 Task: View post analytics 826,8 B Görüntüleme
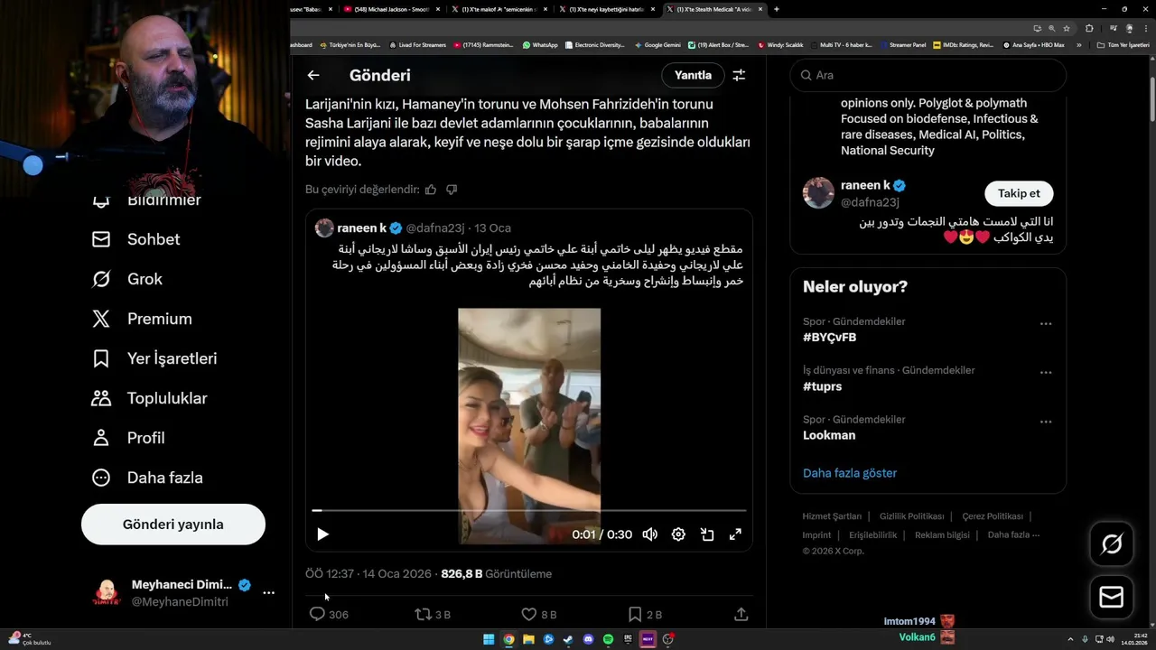pyautogui.click(x=496, y=574)
